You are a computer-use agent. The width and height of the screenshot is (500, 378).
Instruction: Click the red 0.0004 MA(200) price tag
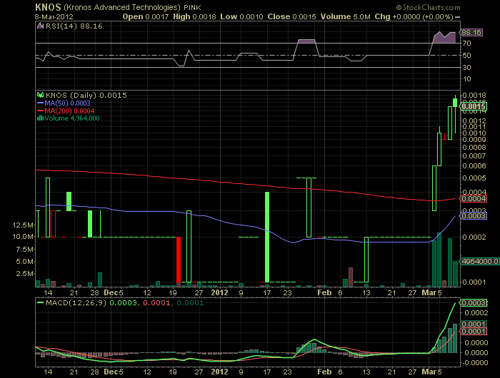click(474, 198)
